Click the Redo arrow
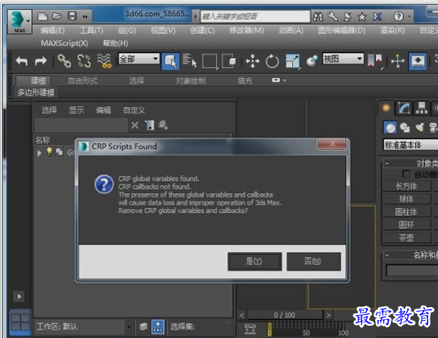The image size is (438, 338). coord(41,61)
